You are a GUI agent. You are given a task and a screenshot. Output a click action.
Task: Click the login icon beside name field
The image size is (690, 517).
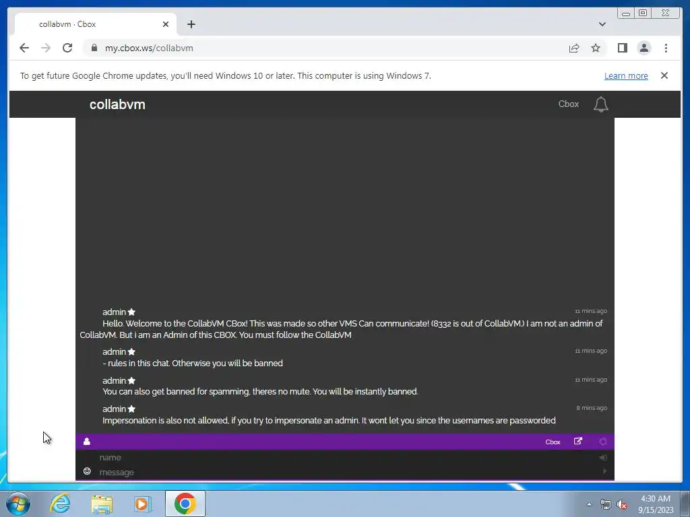pos(603,458)
